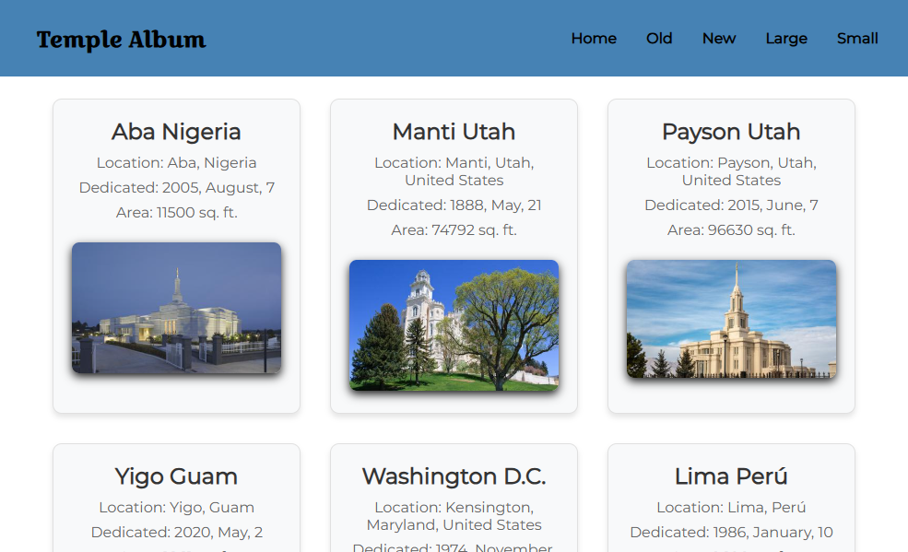Click the Manti Utah card title
Screen dimensions: 908x552
click(x=454, y=132)
